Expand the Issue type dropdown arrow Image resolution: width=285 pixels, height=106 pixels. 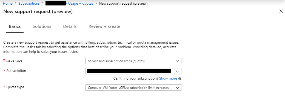click(177, 61)
